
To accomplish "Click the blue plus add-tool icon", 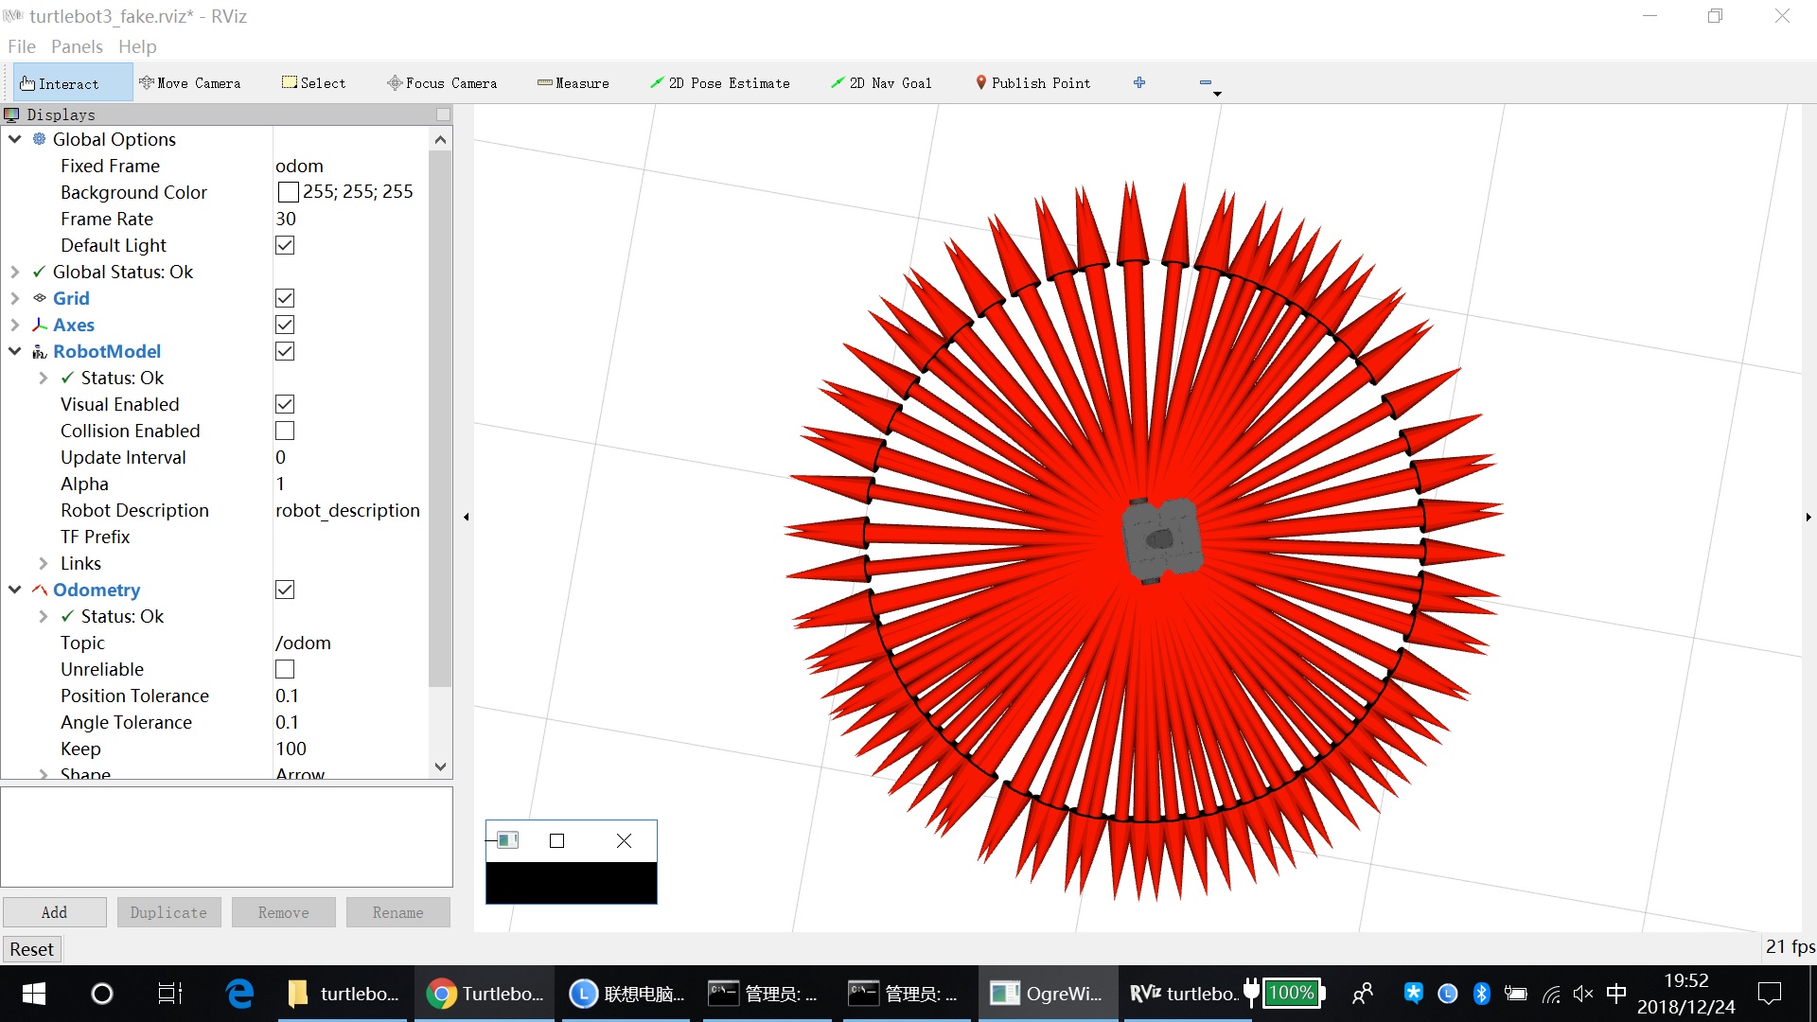I will pos(1139,82).
